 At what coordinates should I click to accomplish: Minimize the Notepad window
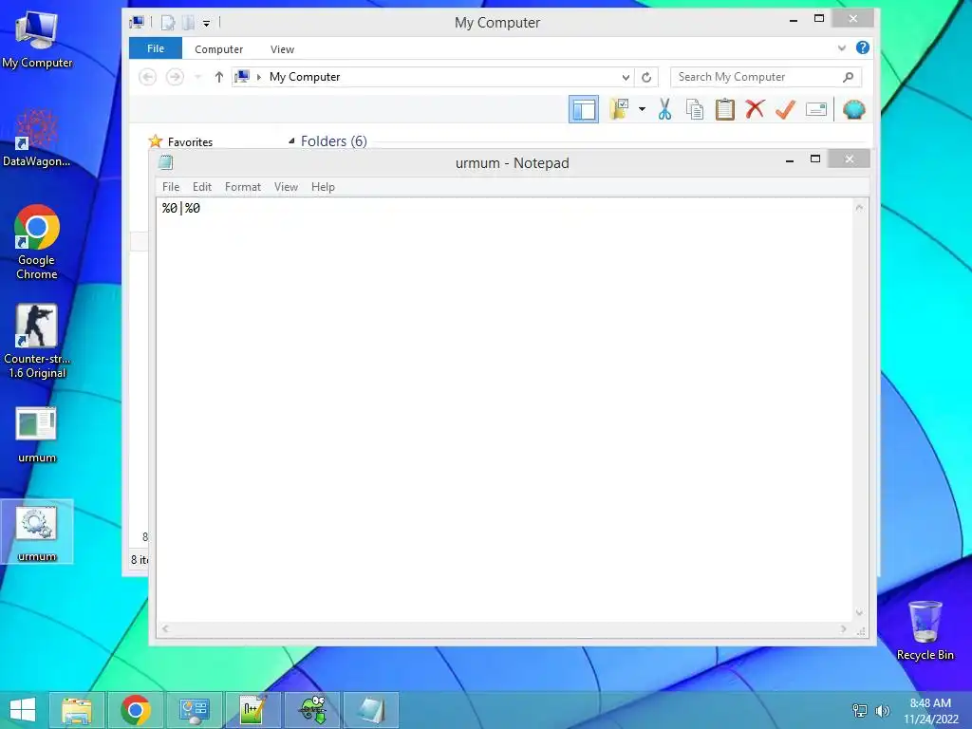pyautogui.click(x=790, y=159)
